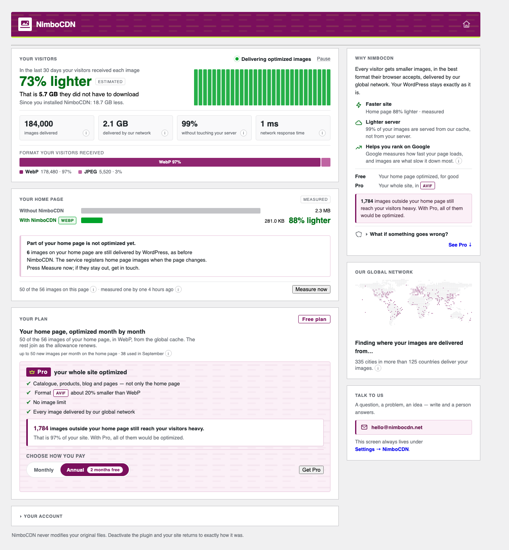This screenshot has width=509, height=550.
Task: Click the WEBP badge beside With NimboCDN
Action: [x=68, y=220]
